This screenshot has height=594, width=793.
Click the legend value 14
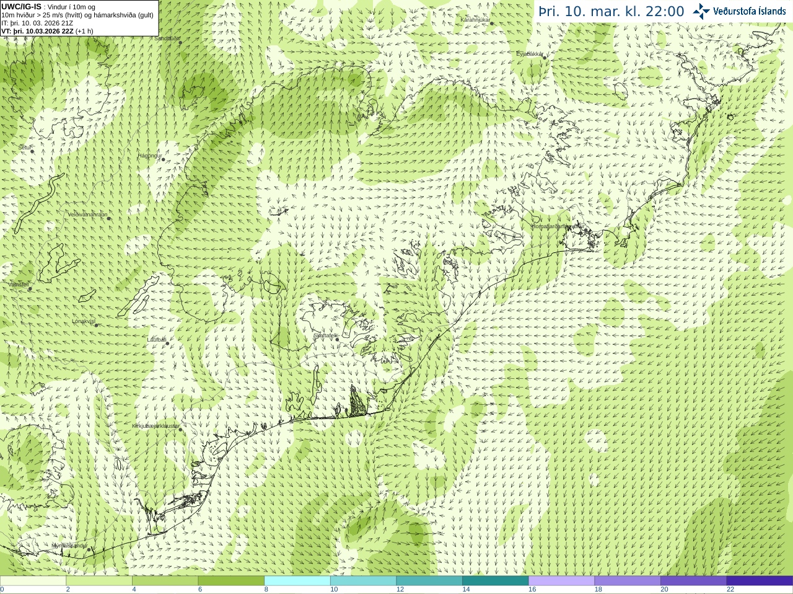(466, 590)
